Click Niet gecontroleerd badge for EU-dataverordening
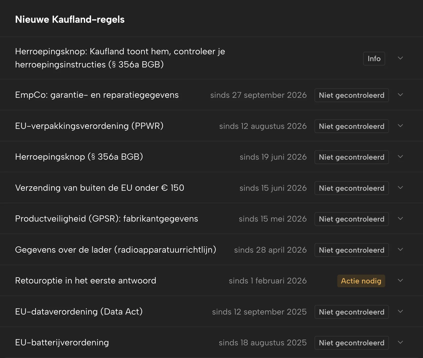The image size is (423, 358). coord(351,312)
